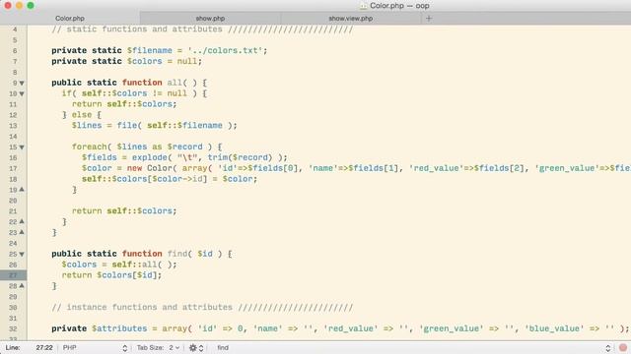Image resolution: width=631 pixels, height=354 pixels.
Task: Click line number 32 in the gutter
Action: click(x=13, y=328)
